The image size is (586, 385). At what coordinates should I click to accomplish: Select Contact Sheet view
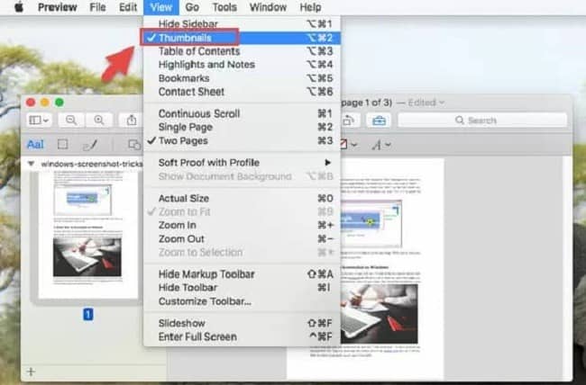pyautogui.click(x=242, y=92)
